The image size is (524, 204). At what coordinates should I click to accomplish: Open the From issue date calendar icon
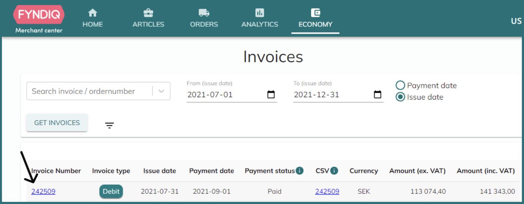pos(271,95)
